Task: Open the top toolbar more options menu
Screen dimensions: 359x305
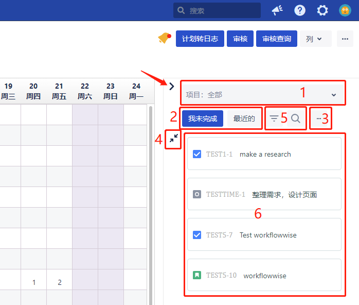Action: [345, 39]
